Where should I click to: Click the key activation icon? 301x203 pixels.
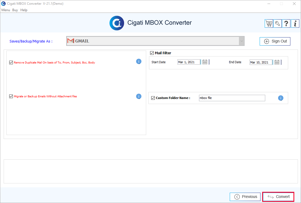[278, 23]
